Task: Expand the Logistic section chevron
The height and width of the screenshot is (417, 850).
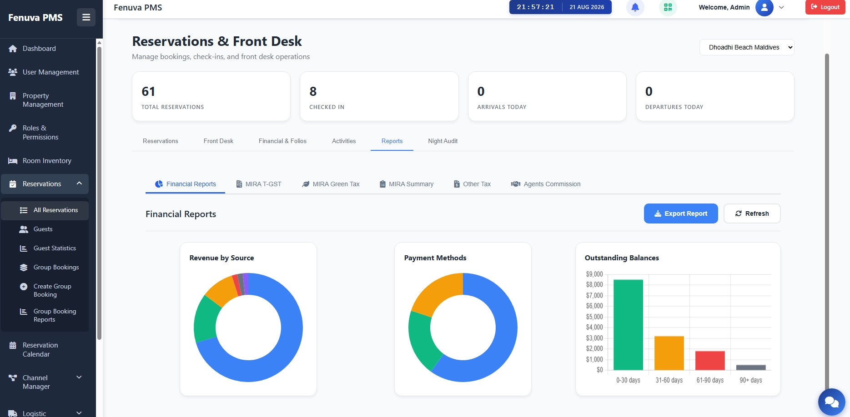Action: coord(79,413)
